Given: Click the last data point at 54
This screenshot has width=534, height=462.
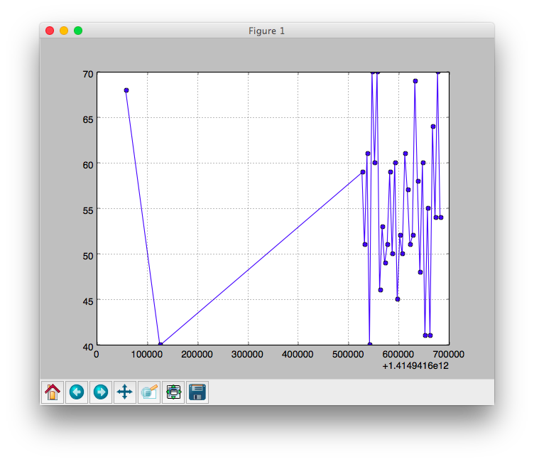Looking at the screenshot, I should [441, 217].
